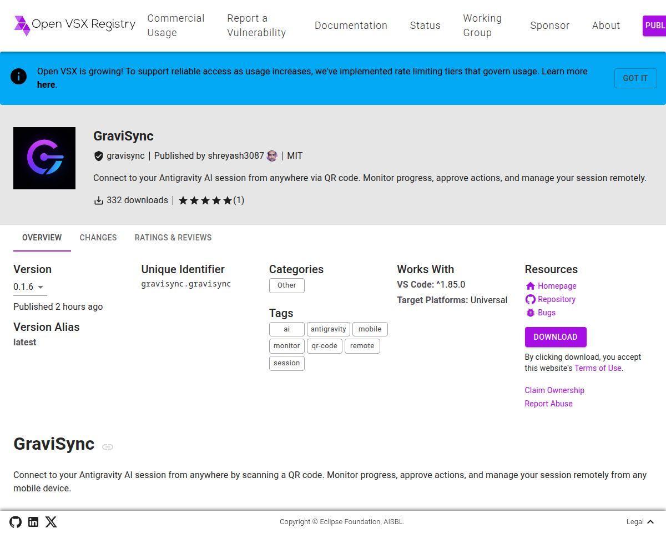
Task: Expand the Legal menu in footer
Action: 640,522
